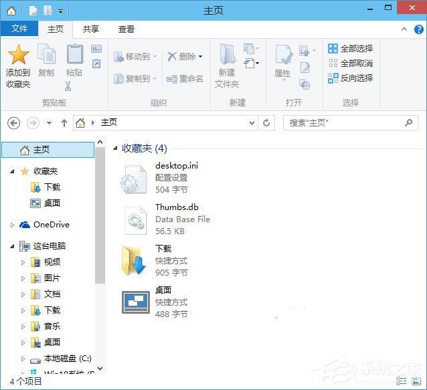
Task: Click the Copy path icon in clipboard group
Action: [96, 49]
